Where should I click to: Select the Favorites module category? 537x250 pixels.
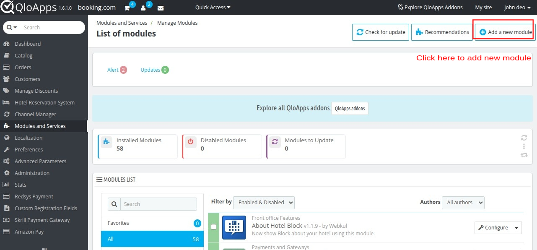(152, 223)
